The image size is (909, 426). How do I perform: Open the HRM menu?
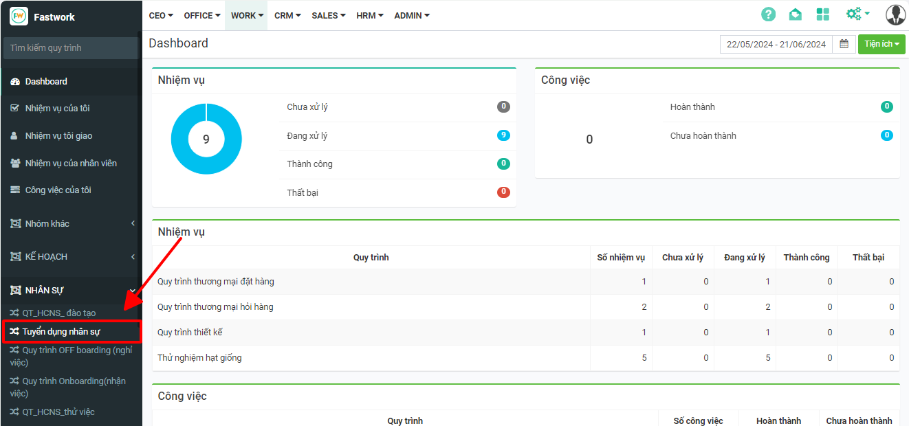tap(369, 15)
